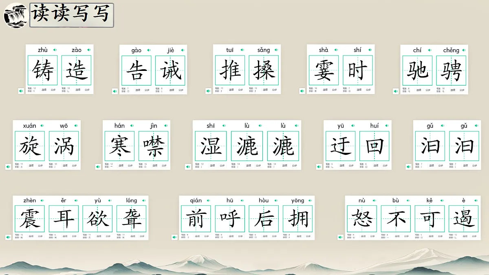Viewport: 489px width, 275px height.
Task: Click the 读读写写 title label
Action: click(x=72, y=15)
